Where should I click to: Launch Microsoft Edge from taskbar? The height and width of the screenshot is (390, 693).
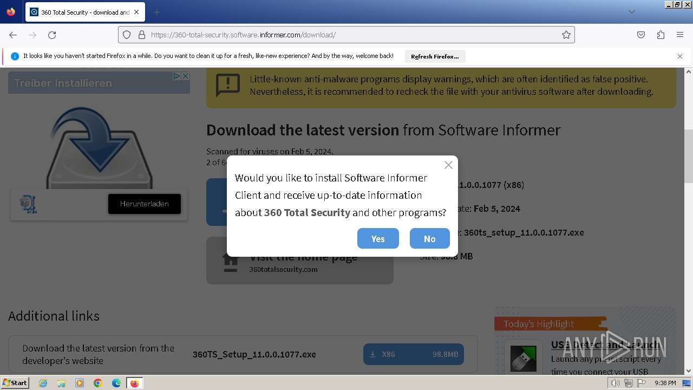(x=116, y=383)
